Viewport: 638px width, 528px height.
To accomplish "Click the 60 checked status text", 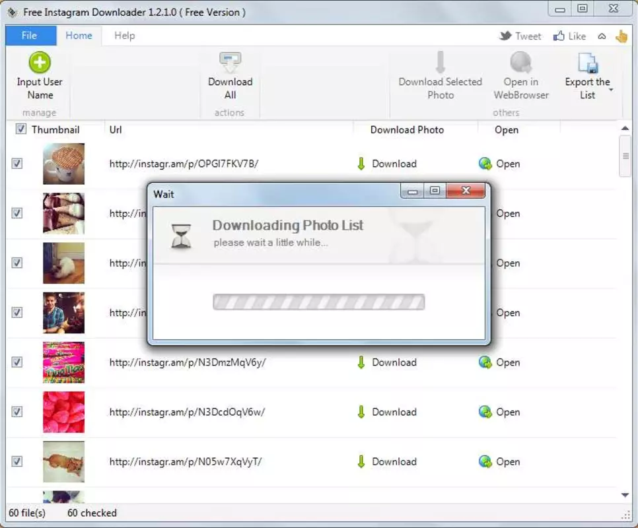I will pyautogui.click(x=92, y=513).
